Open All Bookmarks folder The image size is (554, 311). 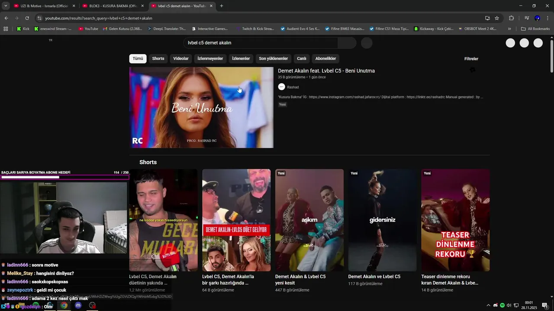pyautogui.click(x=535, y=29)
